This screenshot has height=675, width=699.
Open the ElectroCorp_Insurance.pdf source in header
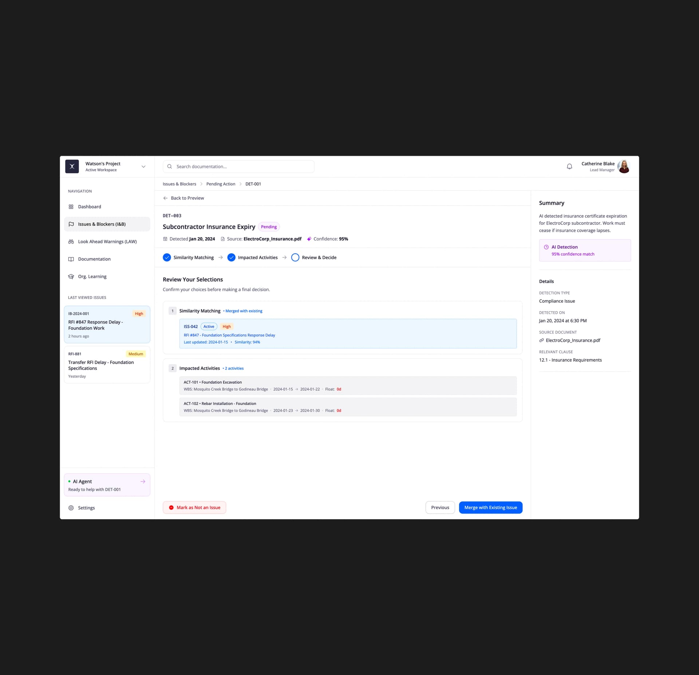click(272, 239)
